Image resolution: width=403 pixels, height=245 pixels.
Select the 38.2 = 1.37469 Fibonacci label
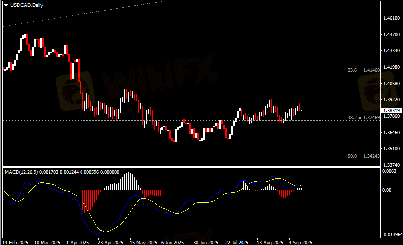click(x=363, y=118)
